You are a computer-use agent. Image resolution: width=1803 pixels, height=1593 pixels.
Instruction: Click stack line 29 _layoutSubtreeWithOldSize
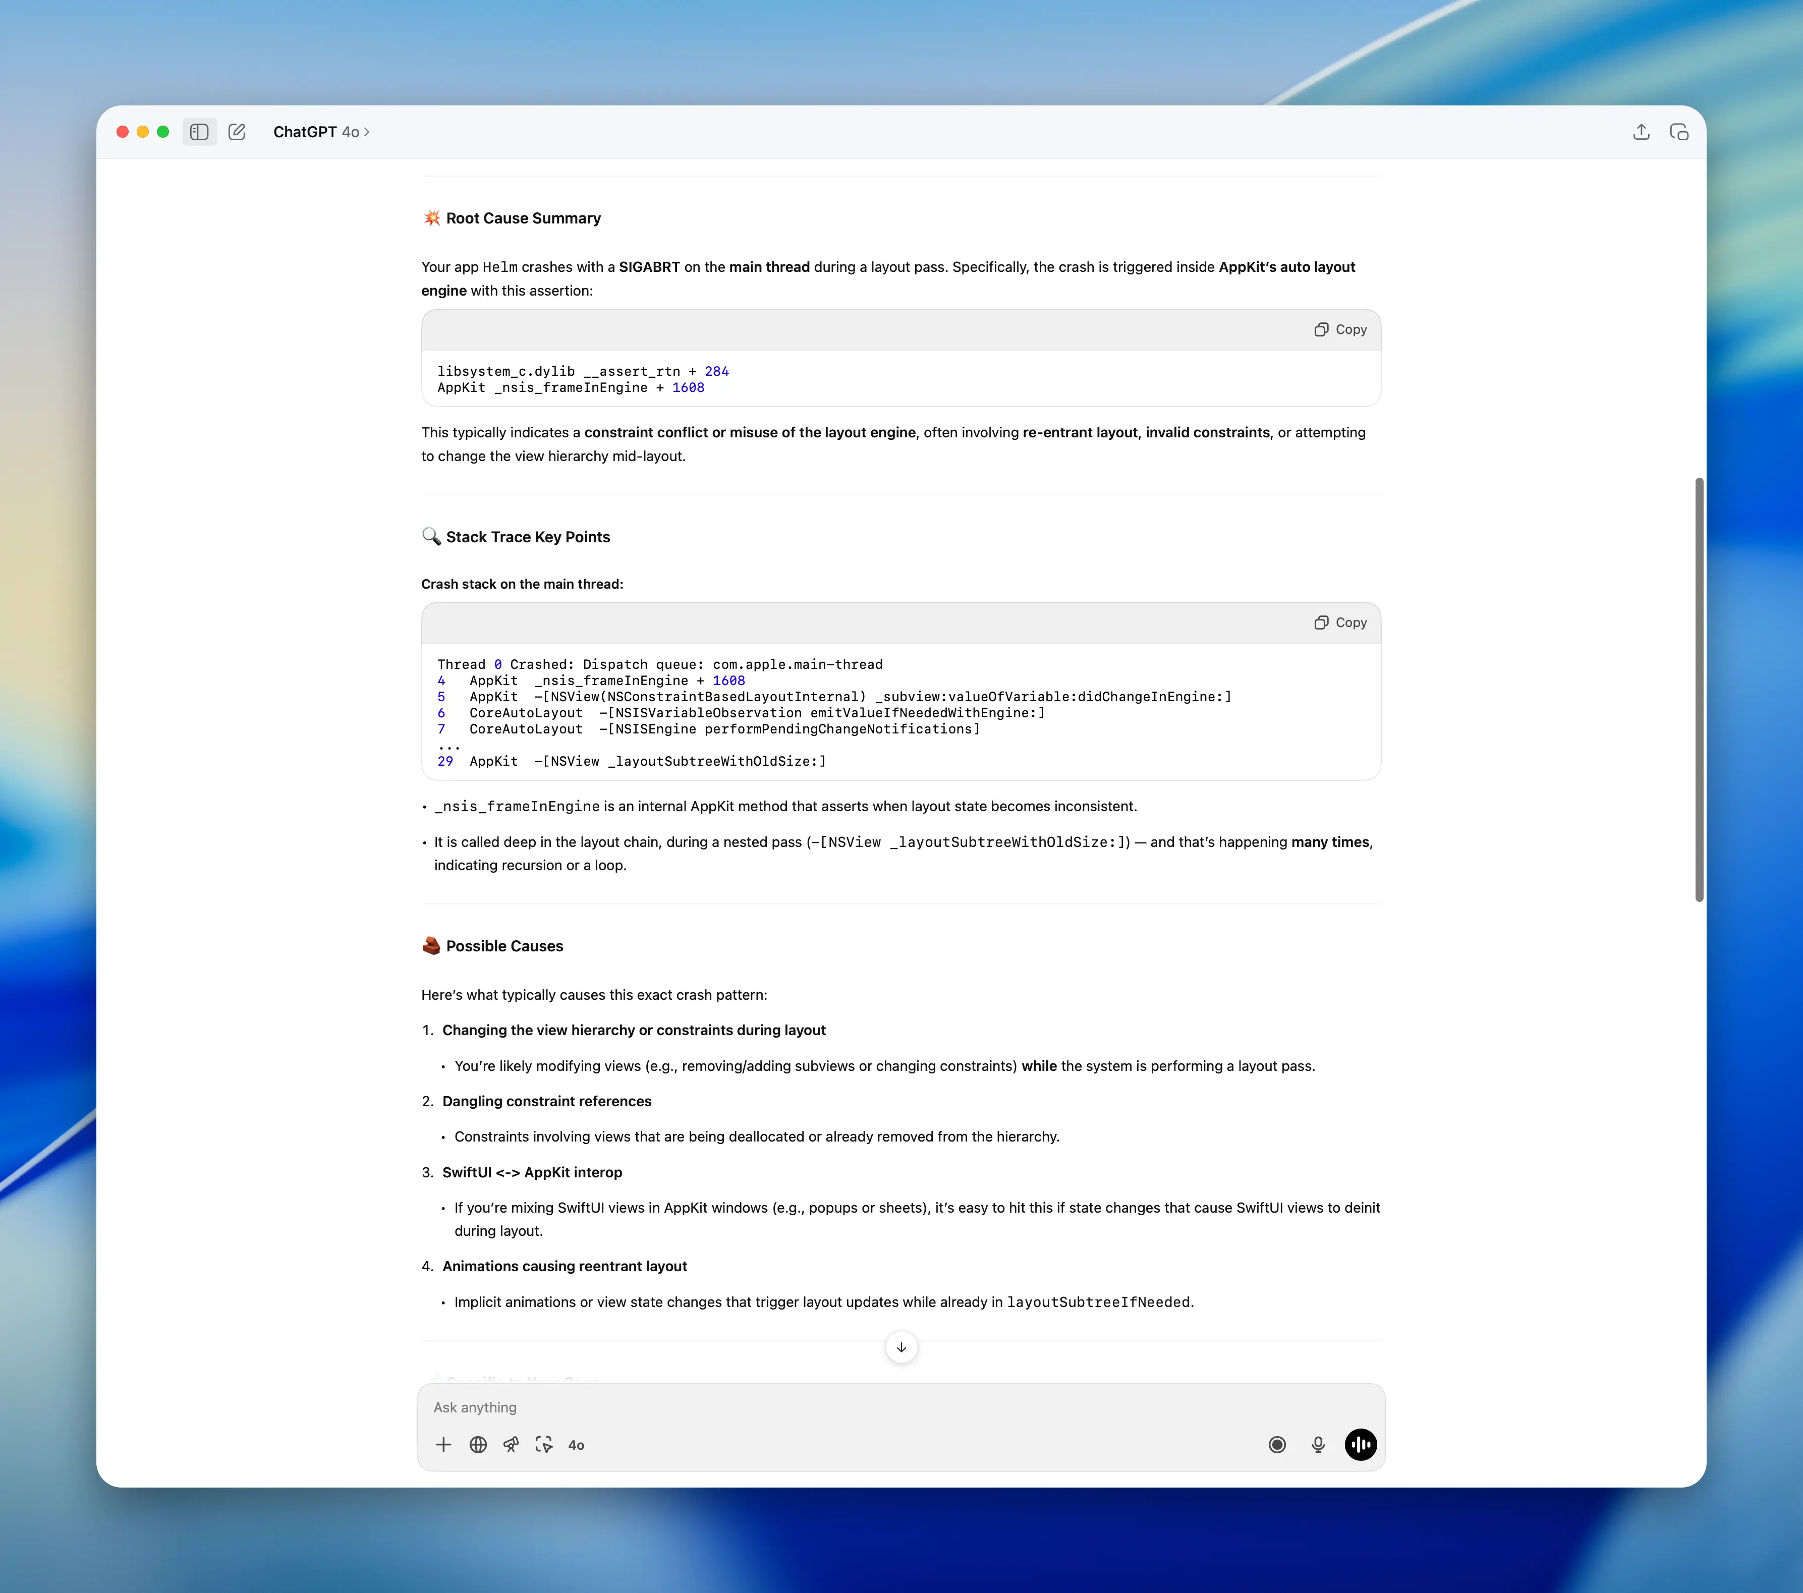pyautogui.click(x=632, y=761)
